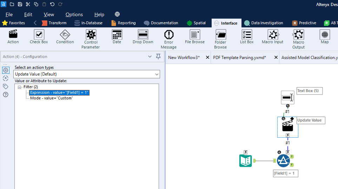The height and width of the screenshot is (189, 338).
Task: Select the Map interface tool
Action: tap(325, 37)
